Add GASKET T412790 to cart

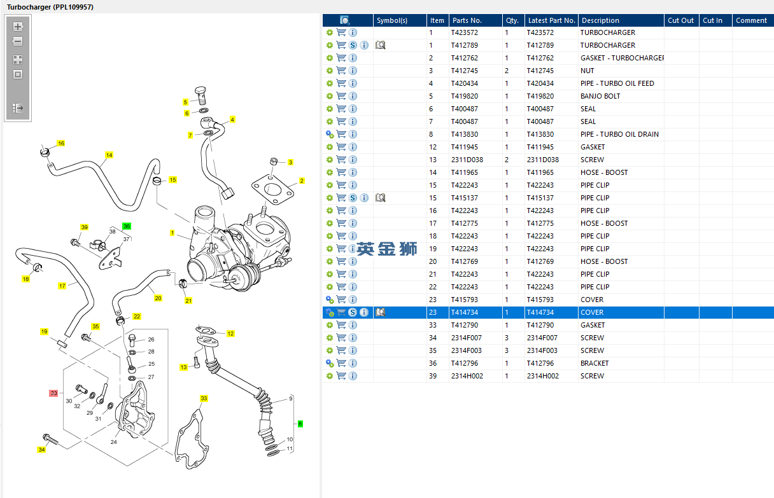341,325
